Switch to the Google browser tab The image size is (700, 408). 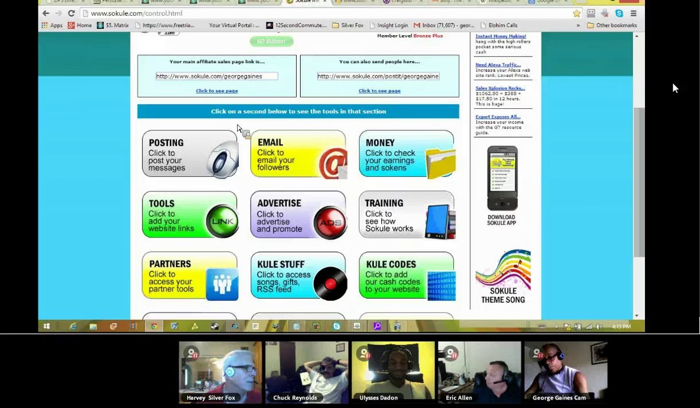coord(547,2)
